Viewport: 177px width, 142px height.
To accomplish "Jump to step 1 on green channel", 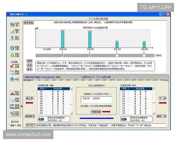I will pyautogui.click(x=47, y=80).
